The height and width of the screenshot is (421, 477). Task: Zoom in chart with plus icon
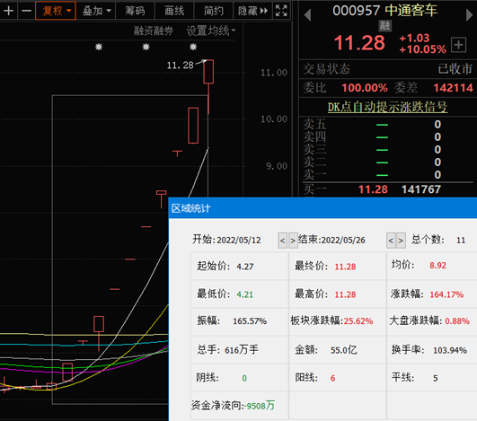(x=8, y=11)
